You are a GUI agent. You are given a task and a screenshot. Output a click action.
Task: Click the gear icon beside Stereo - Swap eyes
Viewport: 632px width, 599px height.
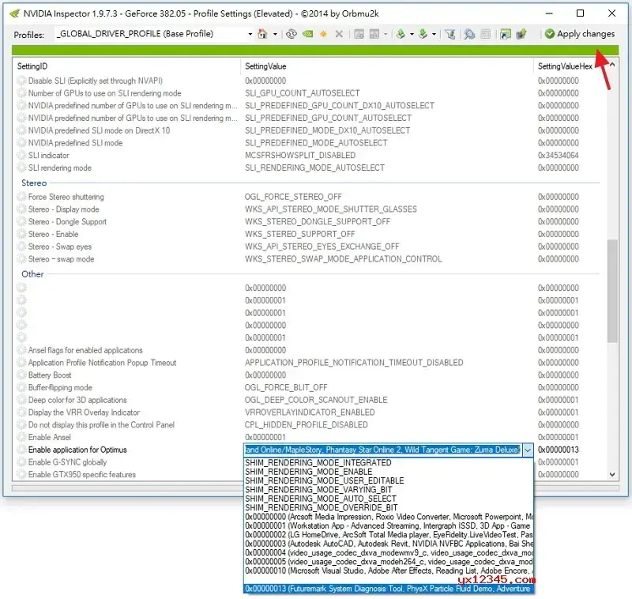tap(21, 247)
